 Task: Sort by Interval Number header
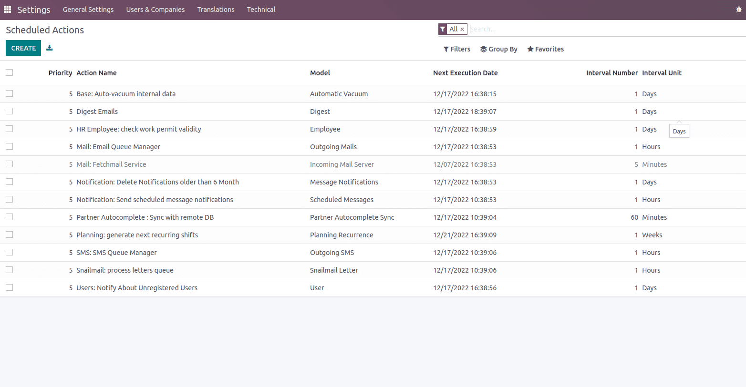(x=612, y=73)
